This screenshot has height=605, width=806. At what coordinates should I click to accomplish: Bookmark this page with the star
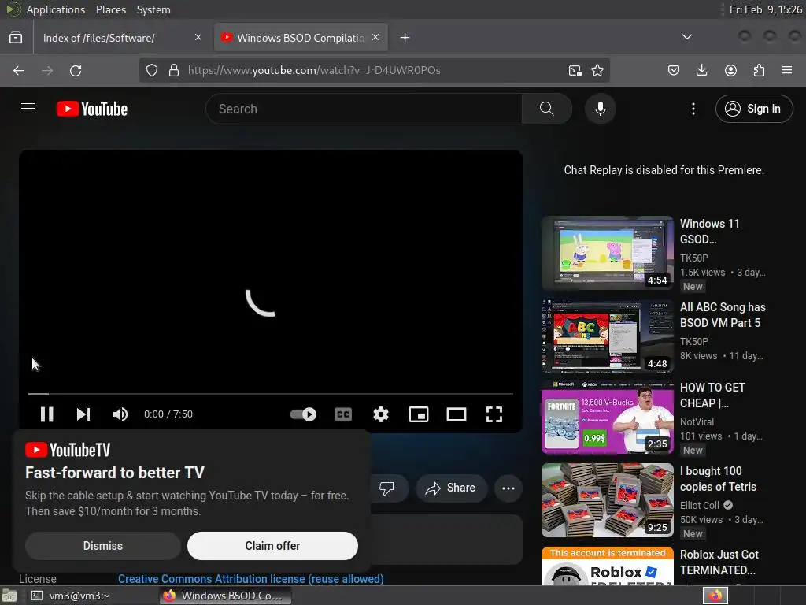[x=597, y=70]
